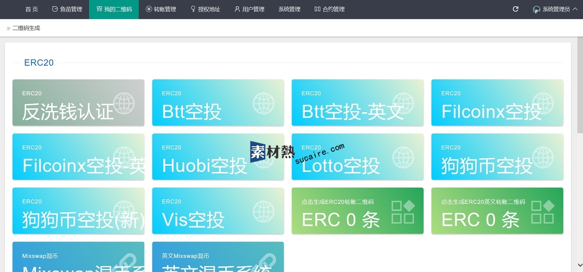Open the Vis空投 card
583x272 pixels.
(218, 211)
